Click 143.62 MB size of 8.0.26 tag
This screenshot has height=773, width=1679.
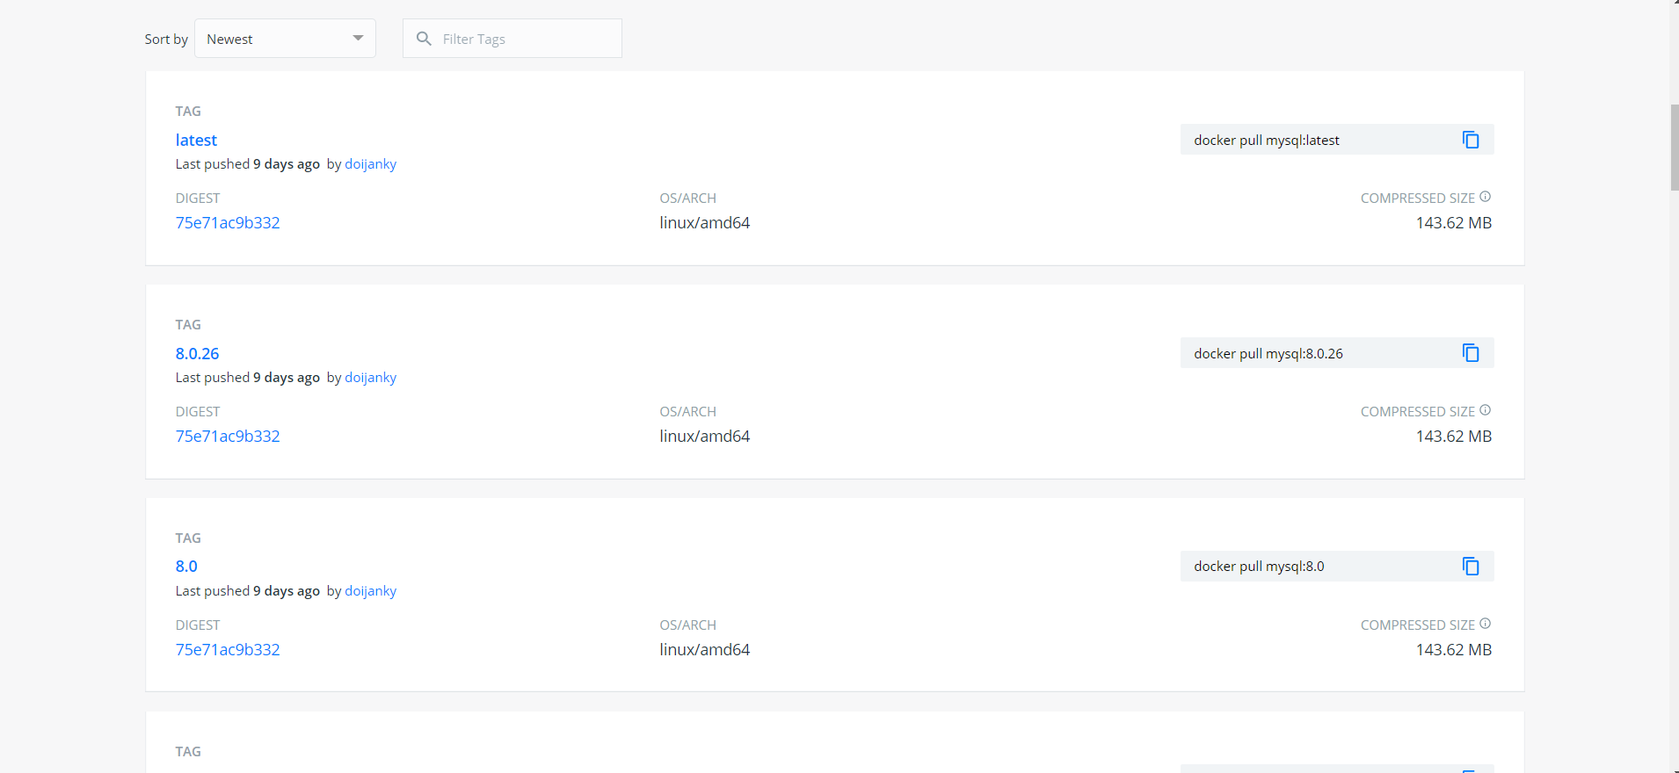[1454, 437]
